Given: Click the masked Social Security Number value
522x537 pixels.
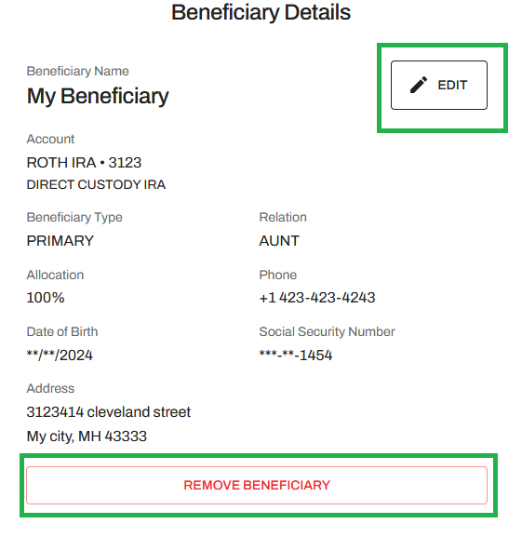Looking at the screenshot, I should (x=296, y=356).
